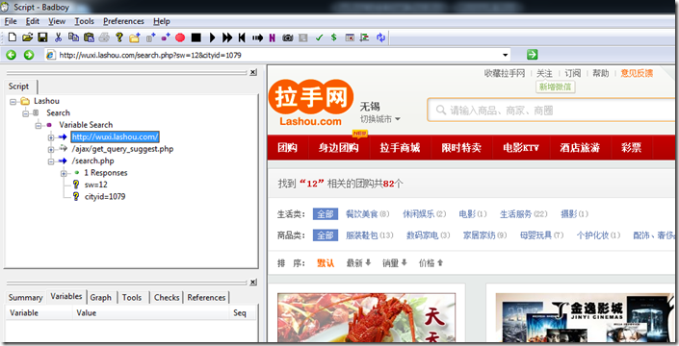Expand the 1 Responses node
The image size is (679, 346).
point(64,174)
